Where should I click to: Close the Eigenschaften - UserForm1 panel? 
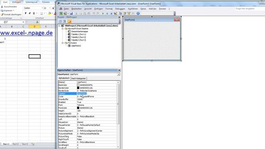tap(119, 70)
